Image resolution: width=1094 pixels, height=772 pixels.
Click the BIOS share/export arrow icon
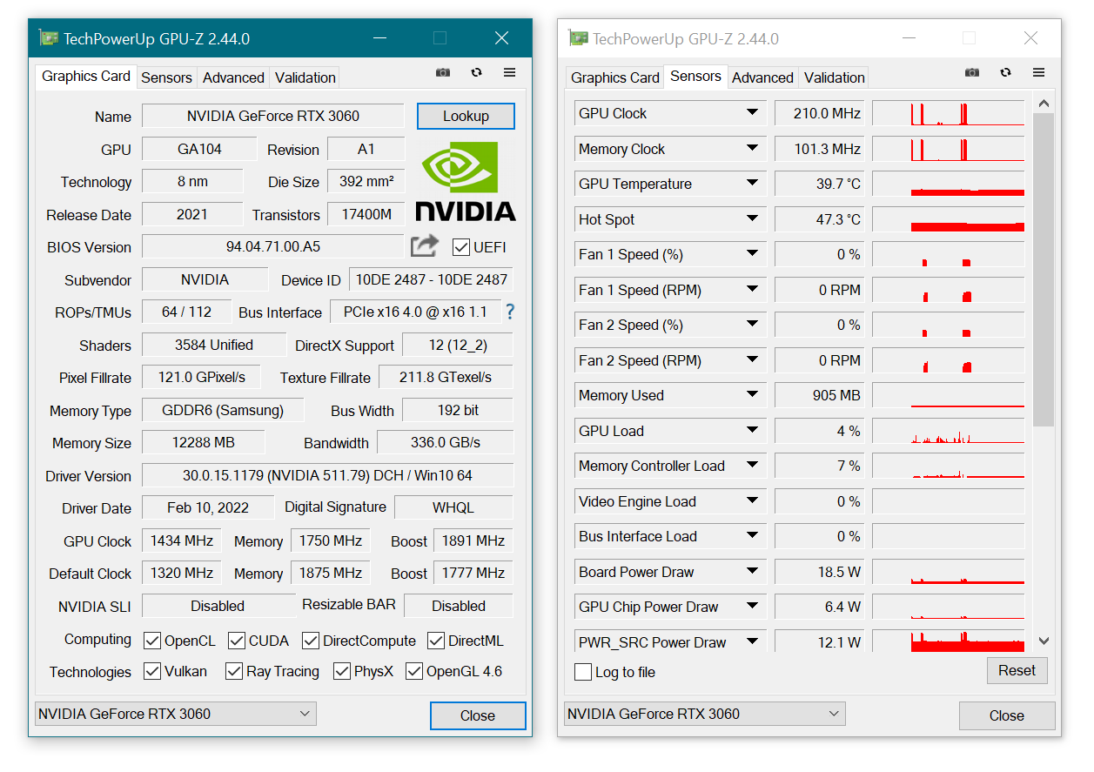425,246
